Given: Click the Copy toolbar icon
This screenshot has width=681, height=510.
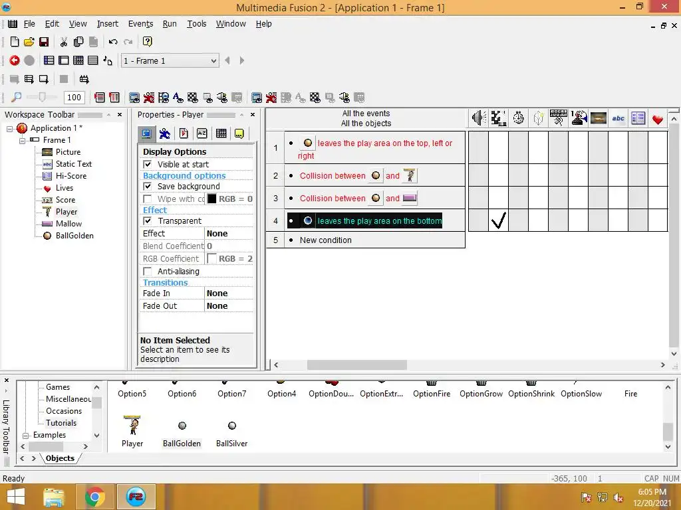Looking at the screenshot, I should tap(78, 42).
